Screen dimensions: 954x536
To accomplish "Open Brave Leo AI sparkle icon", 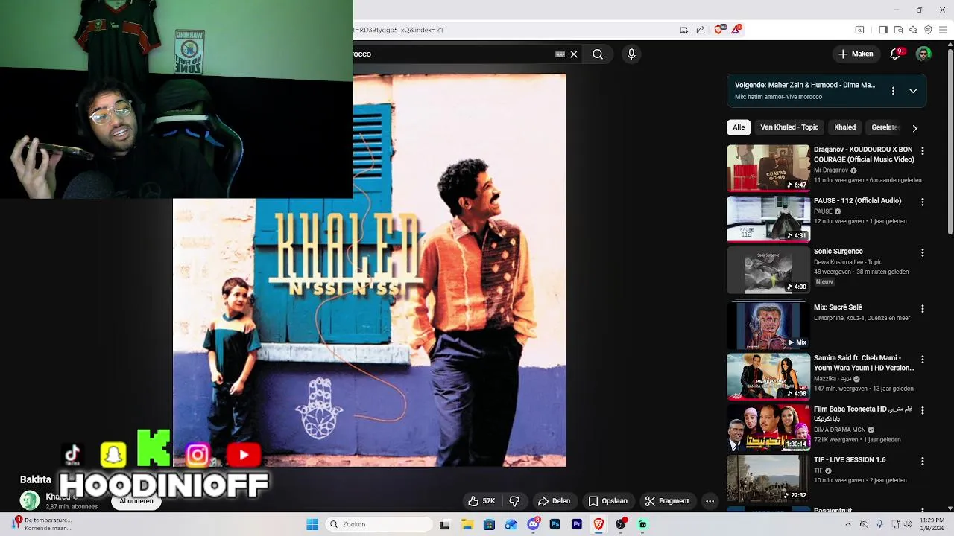I will [913, 30].
